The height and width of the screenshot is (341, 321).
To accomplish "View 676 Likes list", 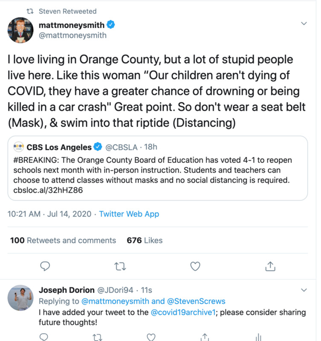I will [145, 240].
